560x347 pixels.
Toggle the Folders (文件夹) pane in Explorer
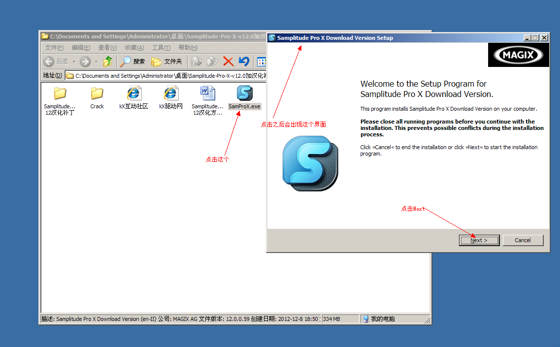pos(166,62)
